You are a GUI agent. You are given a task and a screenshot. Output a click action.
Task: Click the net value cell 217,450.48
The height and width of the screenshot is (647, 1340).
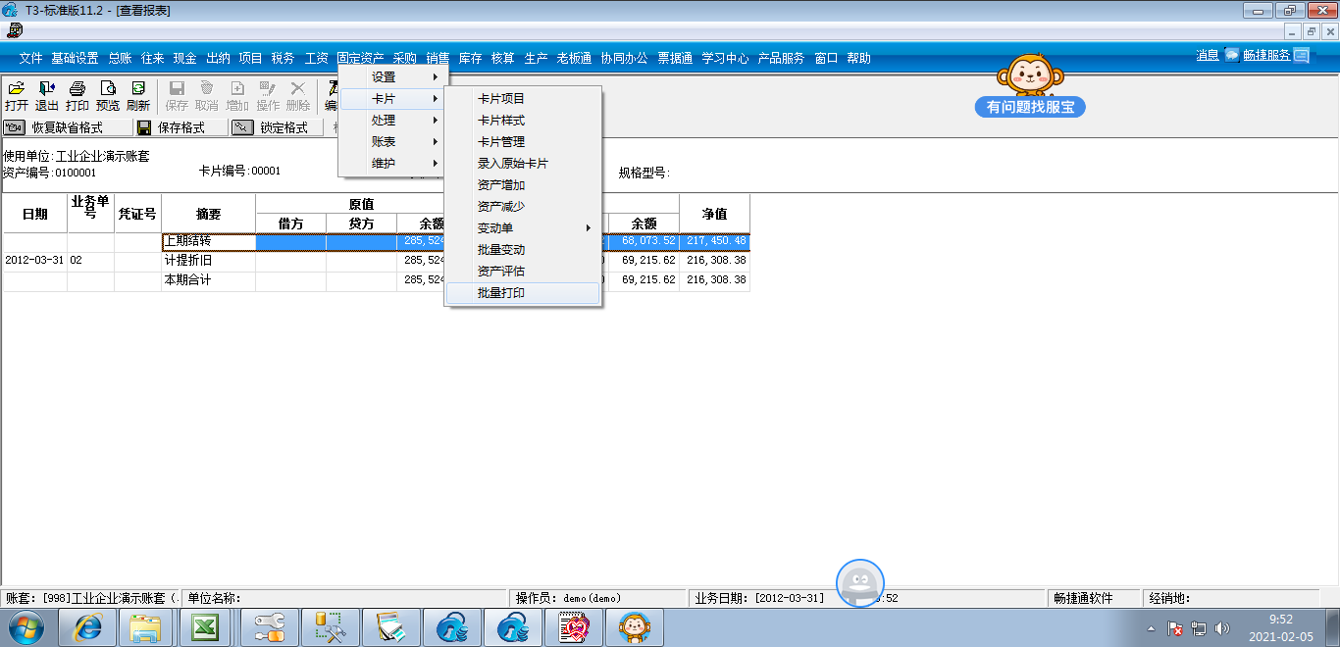coord(714,242)
